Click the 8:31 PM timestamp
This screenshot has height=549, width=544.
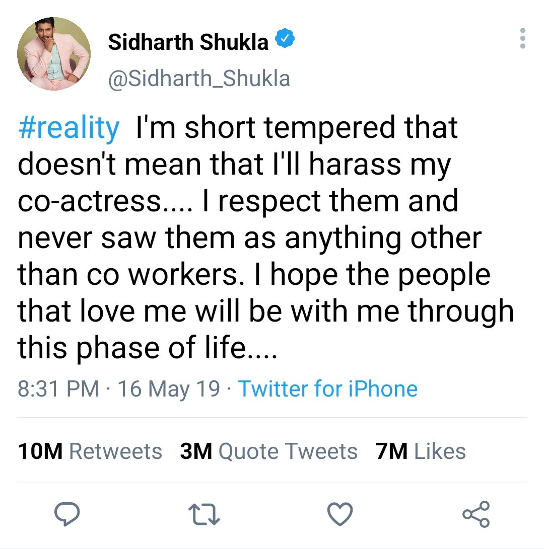pyautogui.click(x=58, y=388)
